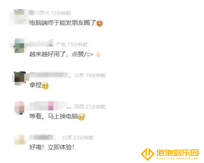This screenshot has width=204, height=163.
Task: Click the comment 好嘞！立即体验！
Action: click(52, 147)
